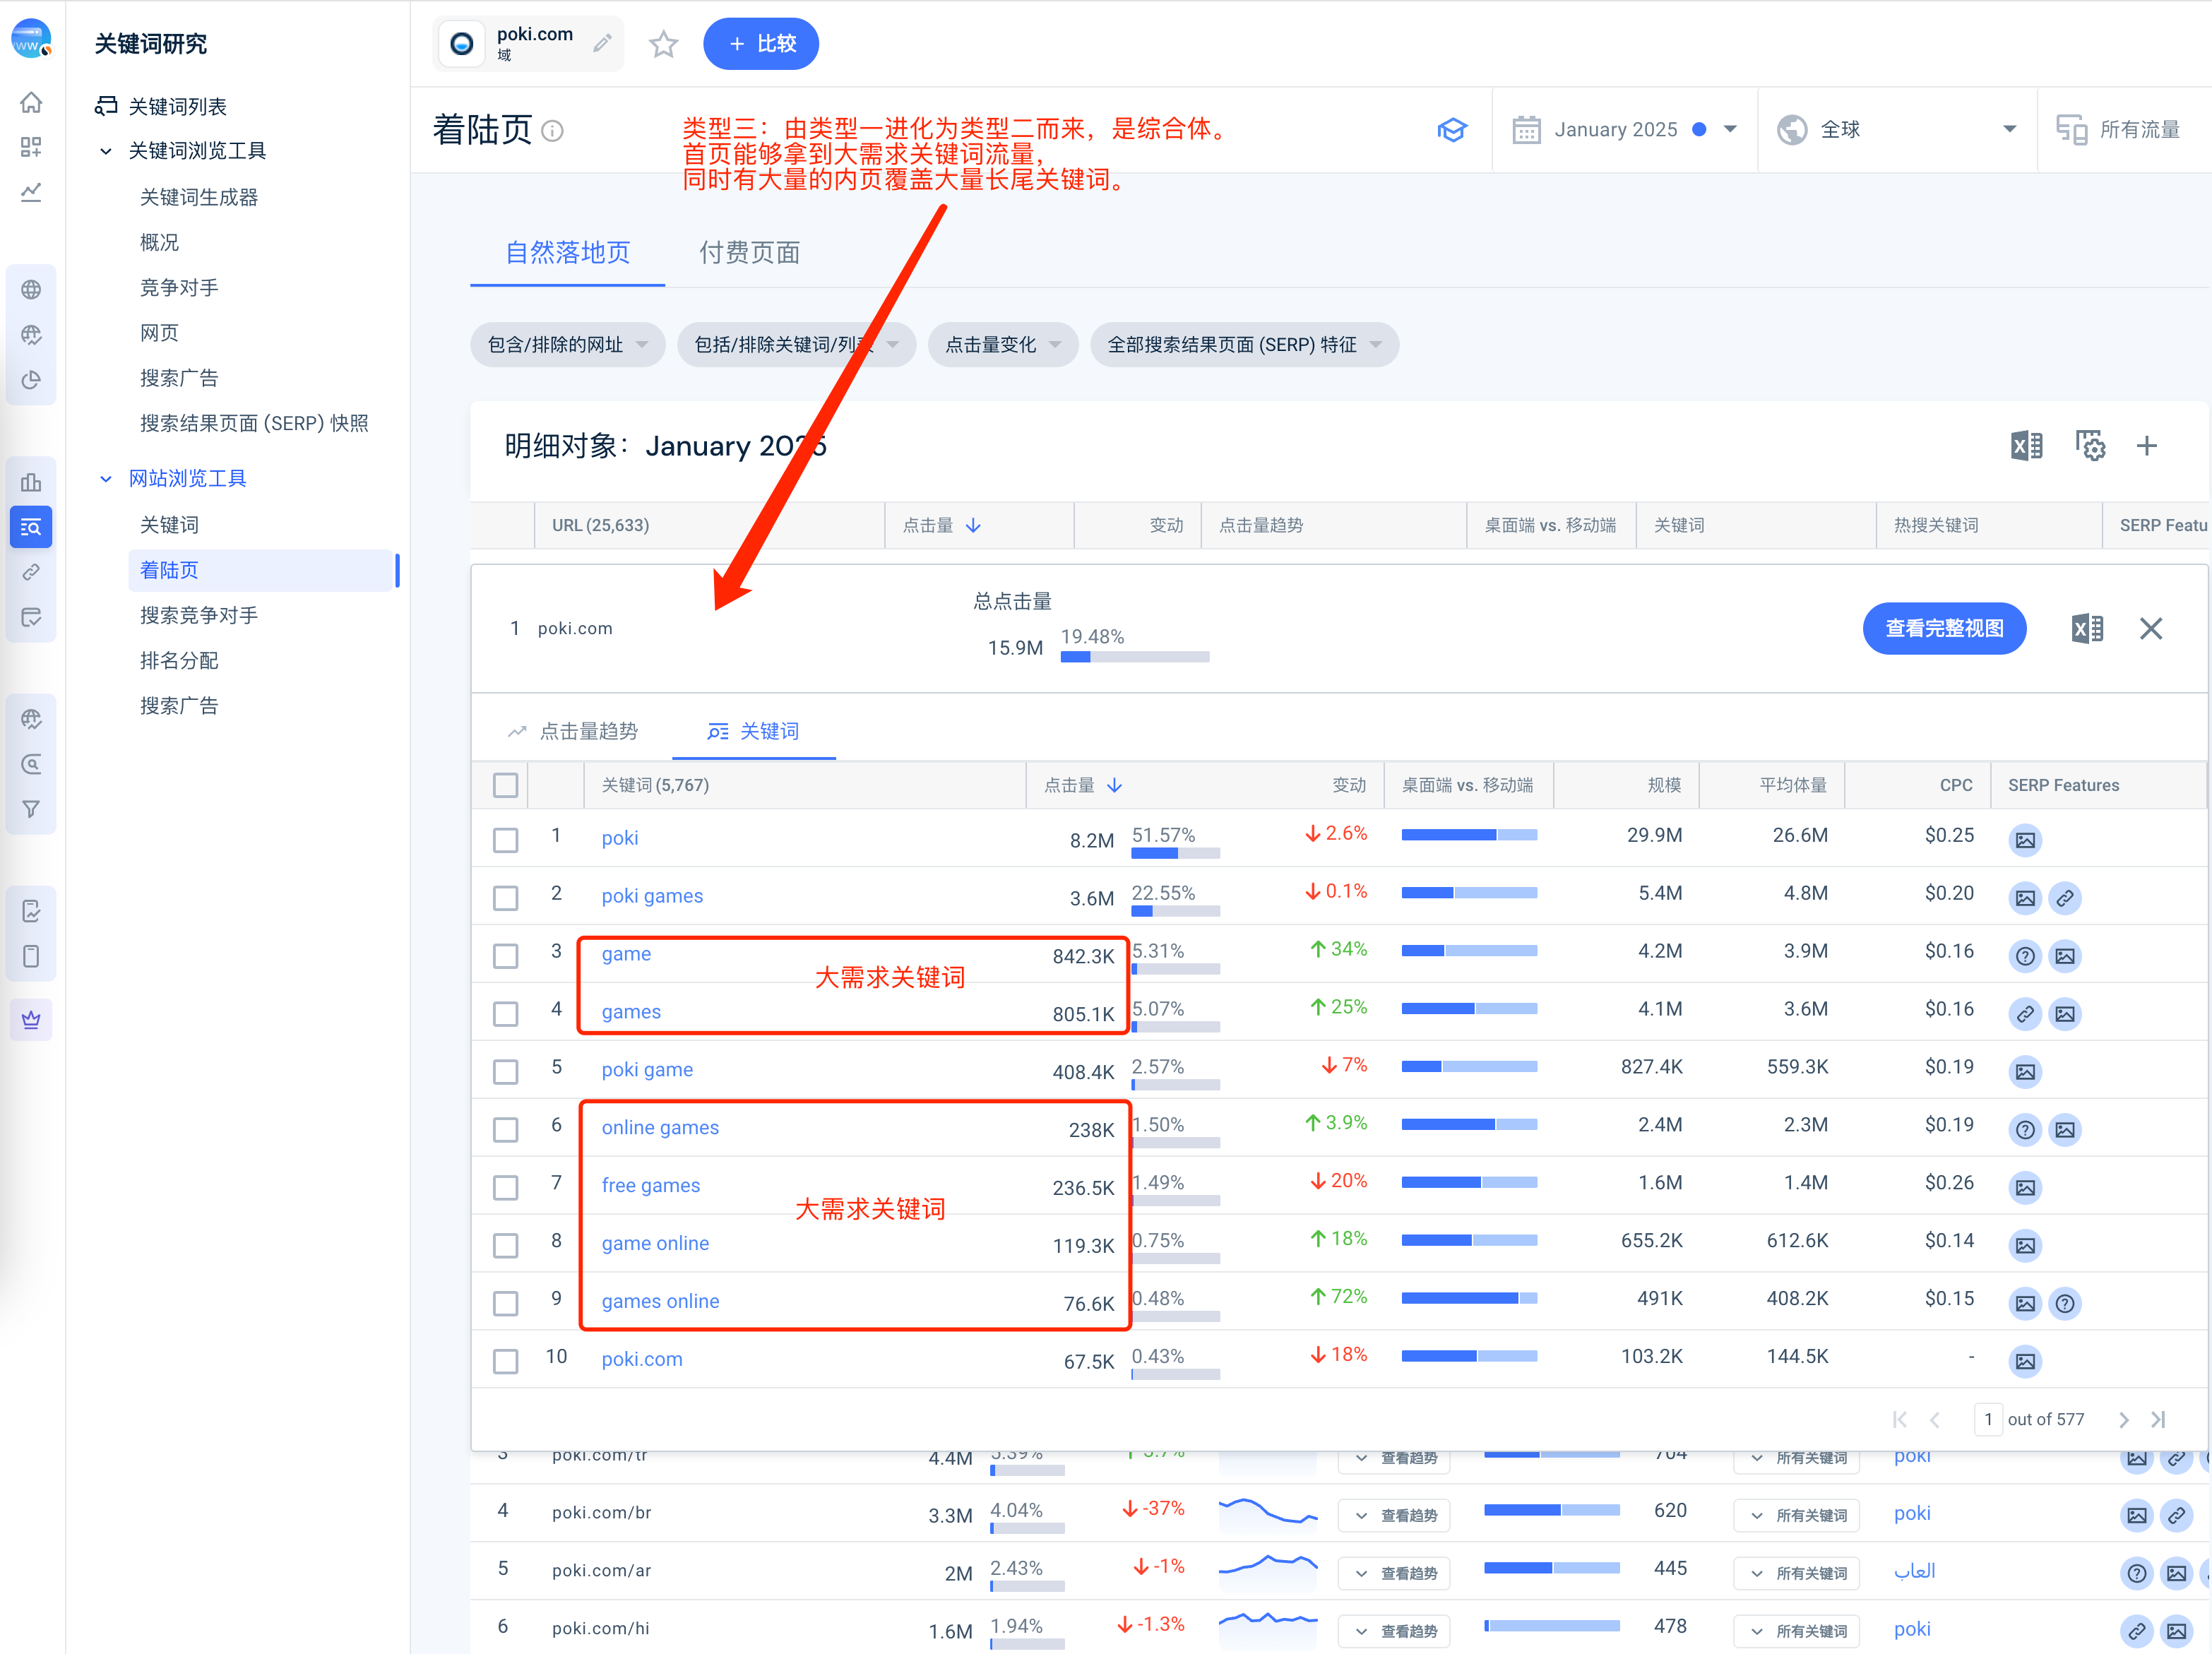Screen dimensions: 2212x1654
Task: Edit the domain with the pencil icon
Action: [602, 43]
